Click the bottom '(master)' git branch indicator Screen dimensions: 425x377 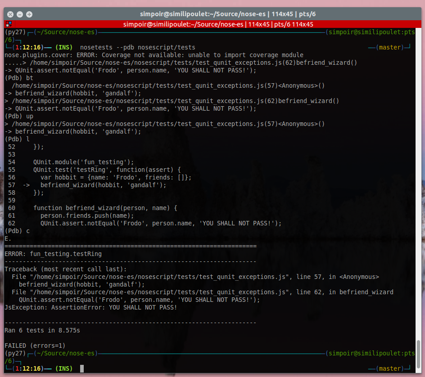(x=390, y=368)
